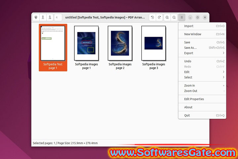Expand the Edit submenu

click(202, 72)
